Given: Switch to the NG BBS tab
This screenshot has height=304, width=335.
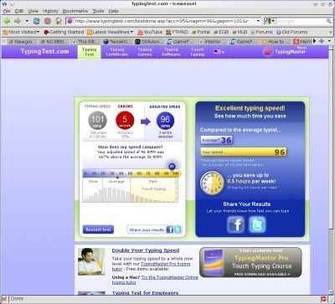Looking at the screenshot, I should [54, 42].
